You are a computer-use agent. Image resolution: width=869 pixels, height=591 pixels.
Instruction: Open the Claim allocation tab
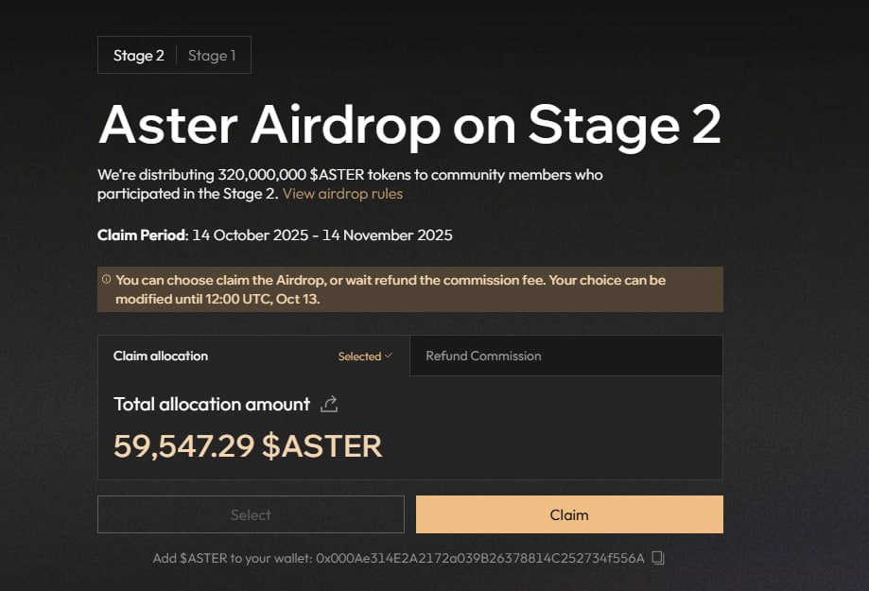[161, 356]
